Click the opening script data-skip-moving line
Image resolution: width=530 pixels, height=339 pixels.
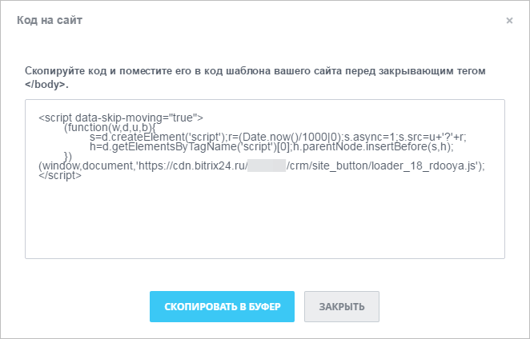121,118
